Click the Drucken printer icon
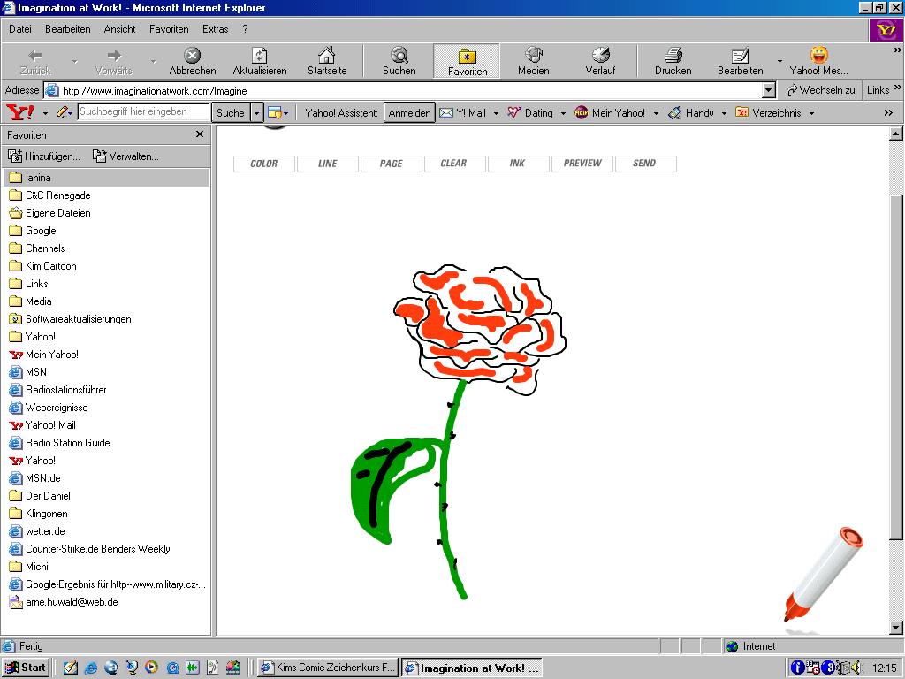Screen dimensions: 905x679 (673, 56)
